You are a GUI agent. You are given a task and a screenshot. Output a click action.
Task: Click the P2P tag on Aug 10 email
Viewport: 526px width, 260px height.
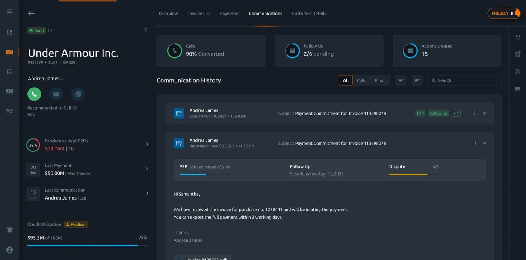[420, 113]
